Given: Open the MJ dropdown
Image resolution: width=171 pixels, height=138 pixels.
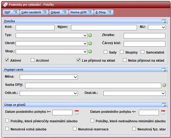Looking at the screenshot, I should point(157,27).
